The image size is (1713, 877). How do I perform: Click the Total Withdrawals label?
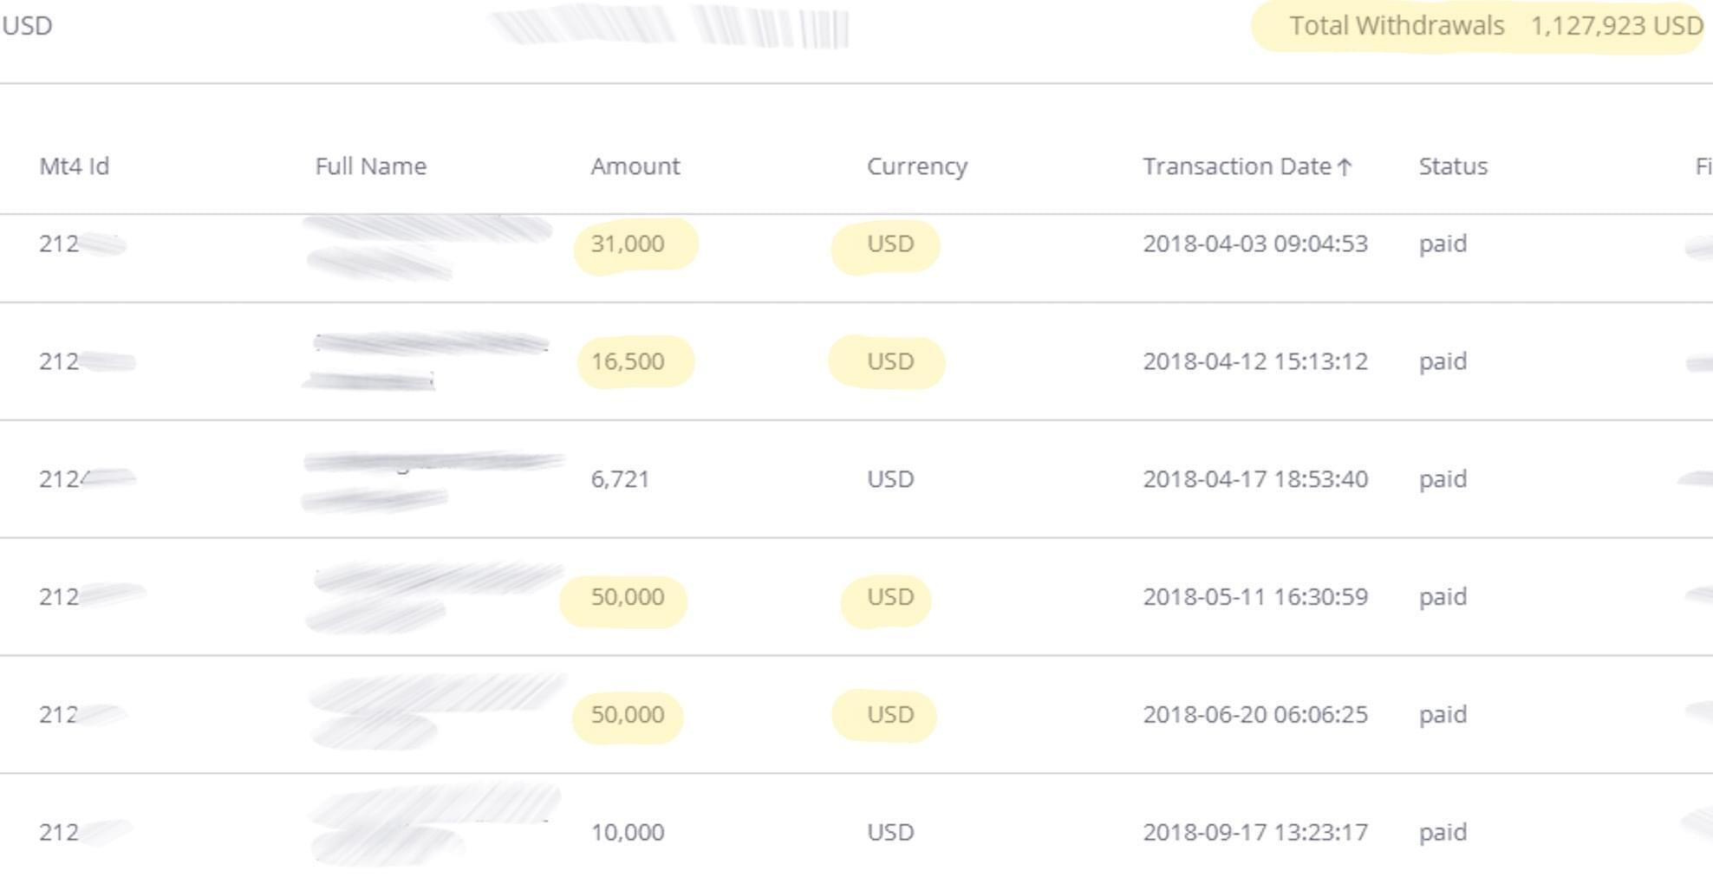(x=1397, y=26)
